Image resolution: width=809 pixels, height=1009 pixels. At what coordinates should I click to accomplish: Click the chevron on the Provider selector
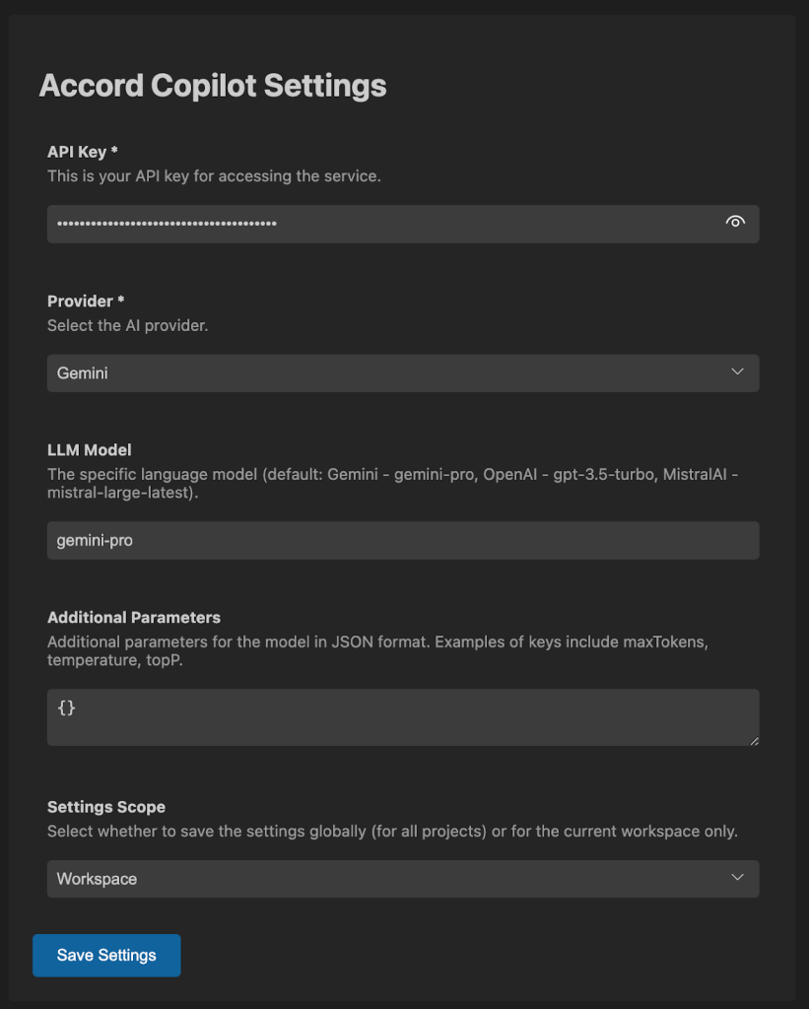(738, 372)
